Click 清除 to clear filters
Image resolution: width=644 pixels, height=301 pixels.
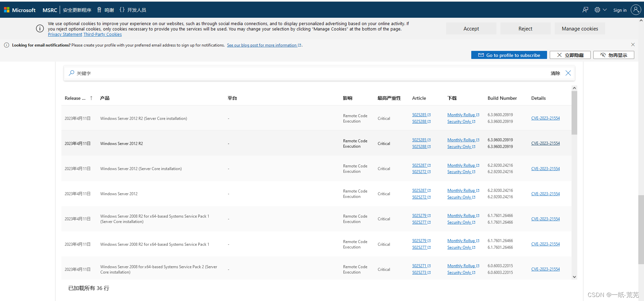(555, 73)
